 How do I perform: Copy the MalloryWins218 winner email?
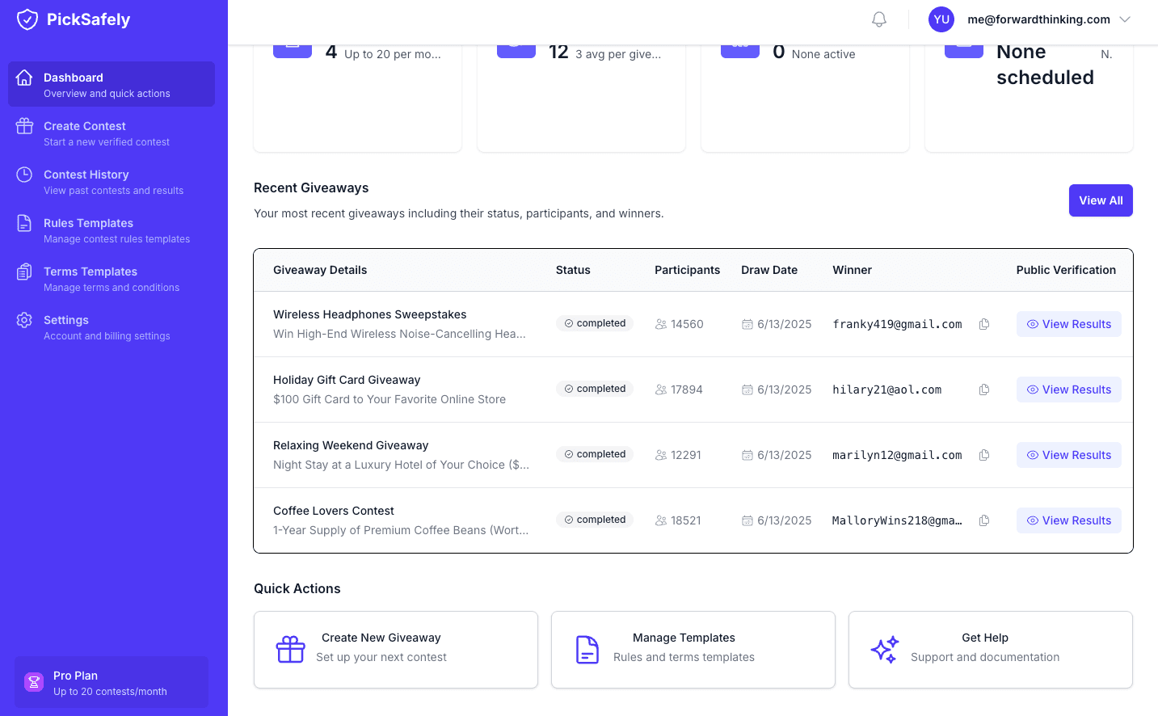(984, 520)
